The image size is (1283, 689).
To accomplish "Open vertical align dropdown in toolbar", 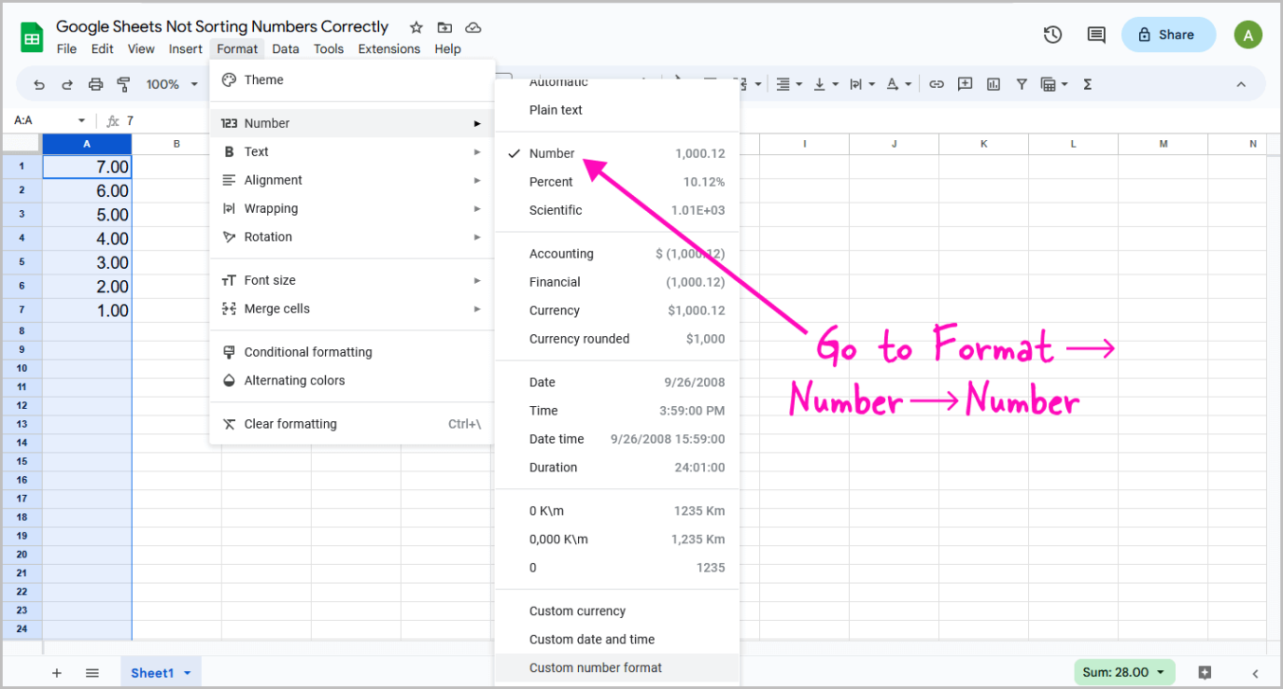I will pos(825,84).
